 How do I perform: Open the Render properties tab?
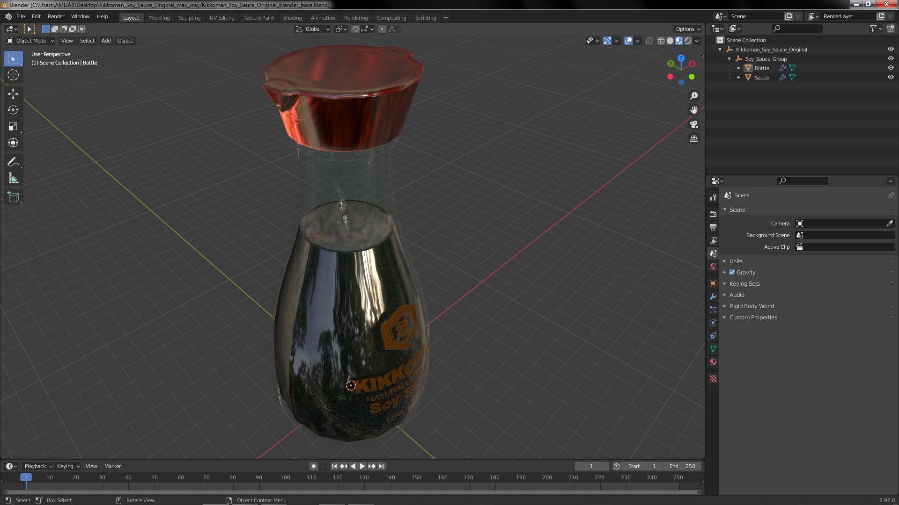713,214
